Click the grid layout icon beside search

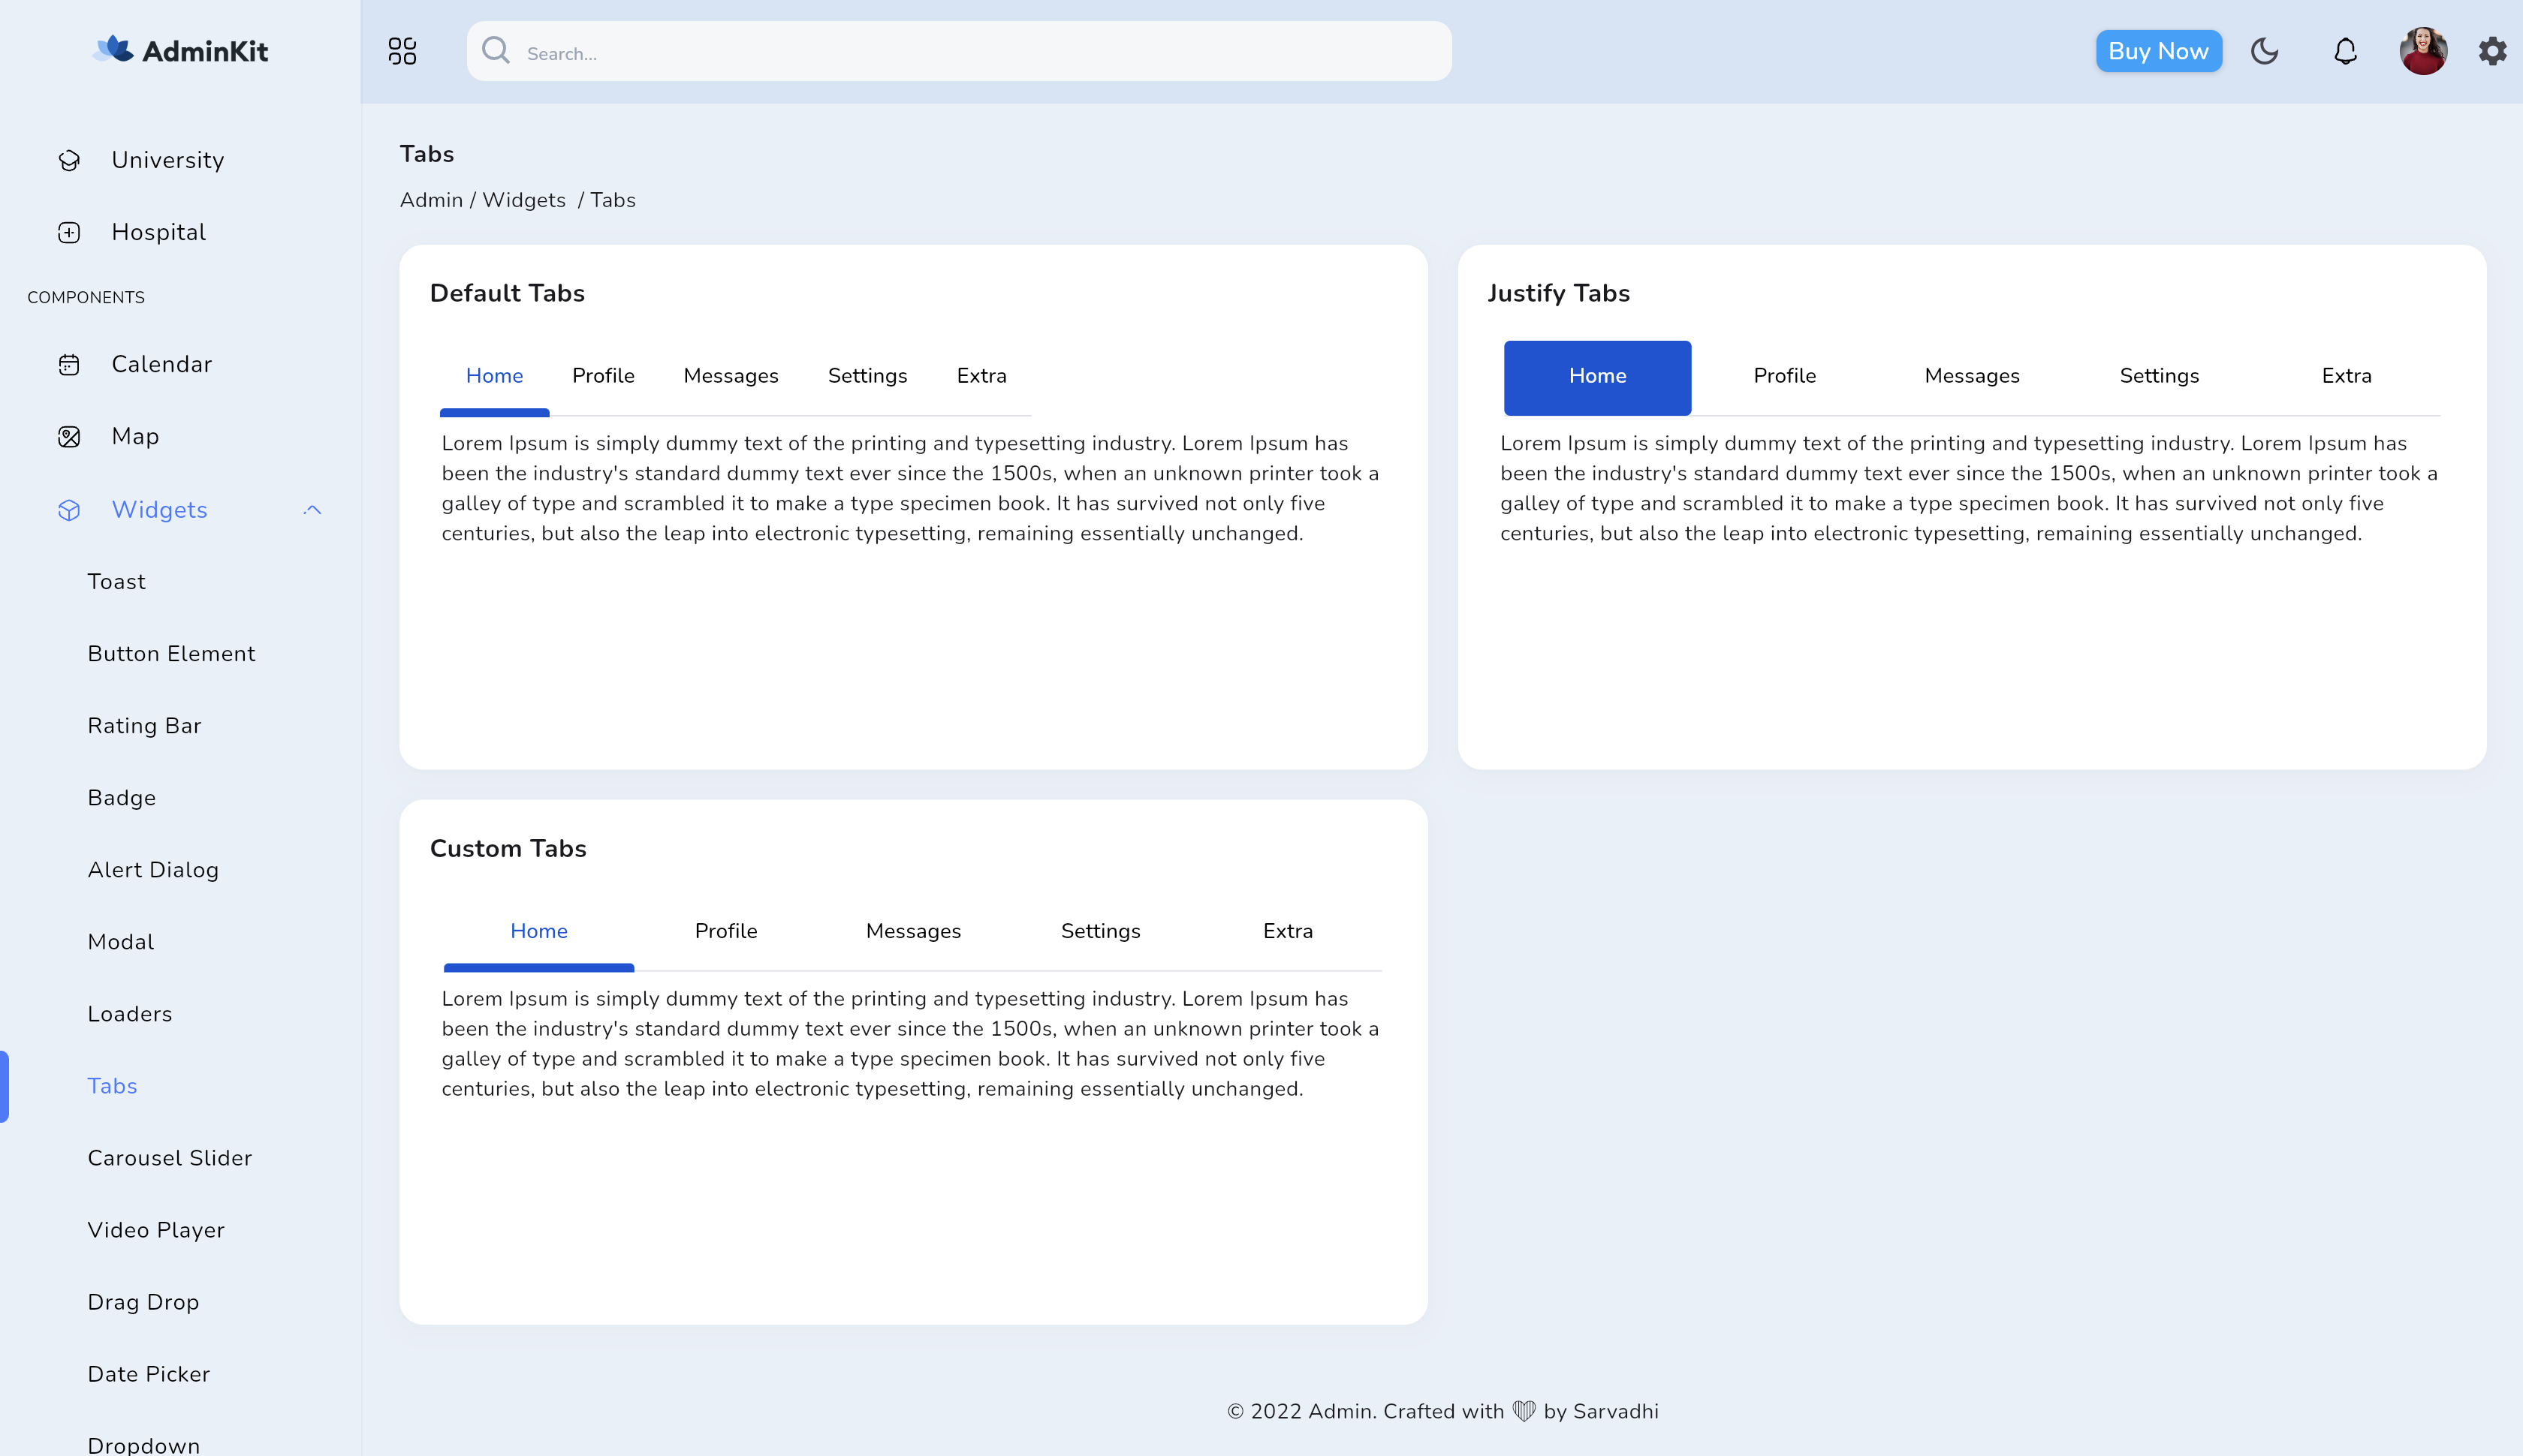(402, 51)
